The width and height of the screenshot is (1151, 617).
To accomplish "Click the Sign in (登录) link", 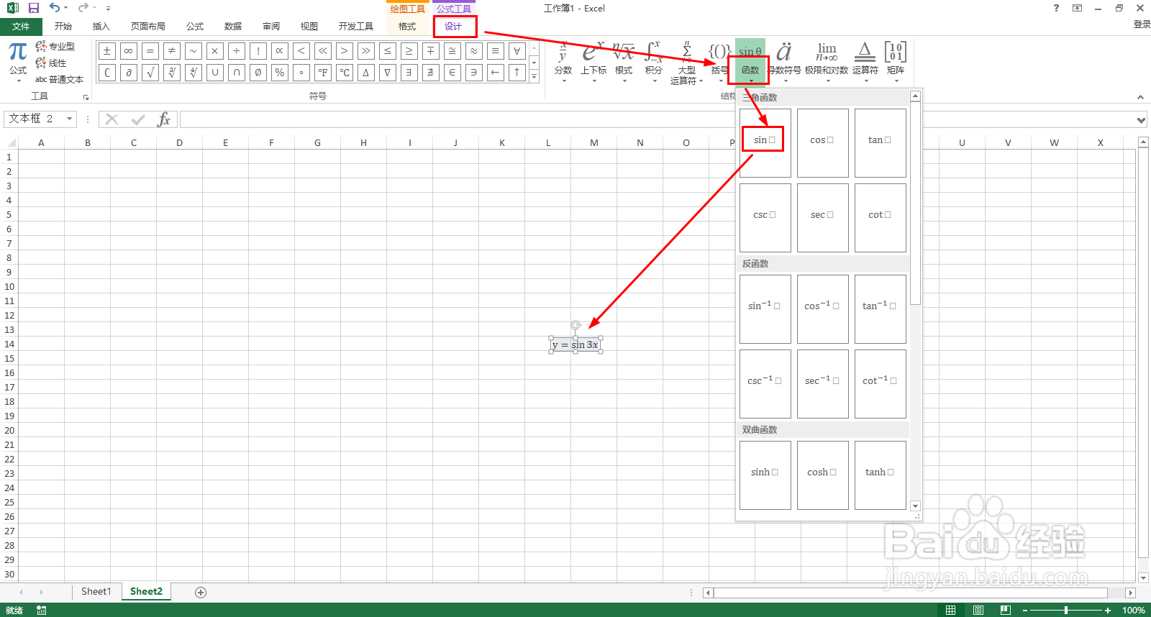I will 1142,24.
